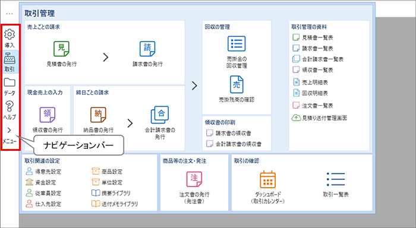Open 売掛残高の確認 icon
Image resolution: width=416 pixels, height=228 pixels.
pyautogui.click(x=237, y=84)
